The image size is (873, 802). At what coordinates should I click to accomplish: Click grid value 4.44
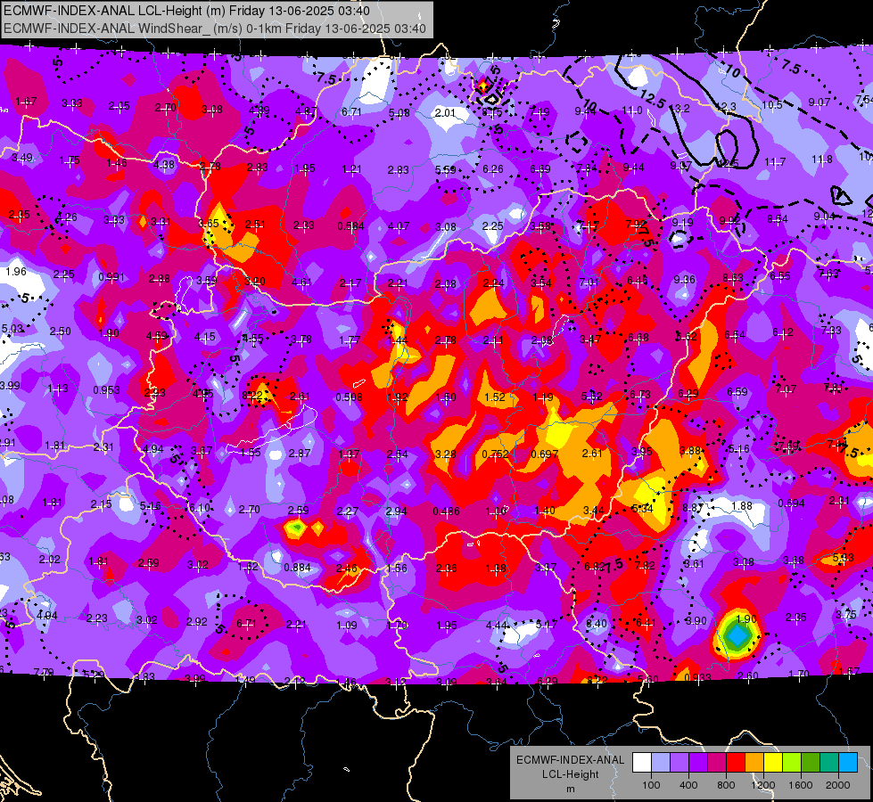tap(497, 625)
